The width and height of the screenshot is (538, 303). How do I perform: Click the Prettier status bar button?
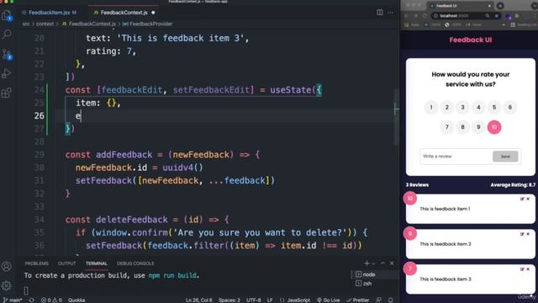(x=357, y=300)
